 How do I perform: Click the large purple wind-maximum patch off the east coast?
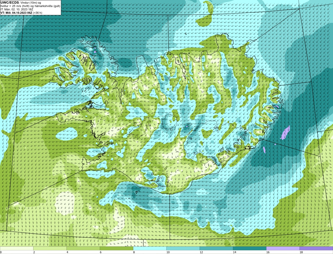coord(285,133)
